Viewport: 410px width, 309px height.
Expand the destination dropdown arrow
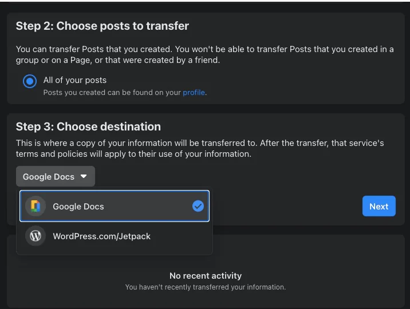pos(84,176)
